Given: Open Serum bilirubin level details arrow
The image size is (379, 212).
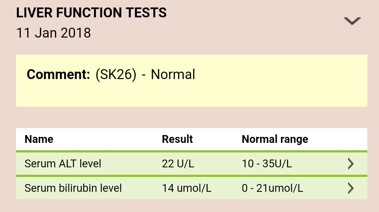Looking at the screenshot, I should [x=351, y=188].
